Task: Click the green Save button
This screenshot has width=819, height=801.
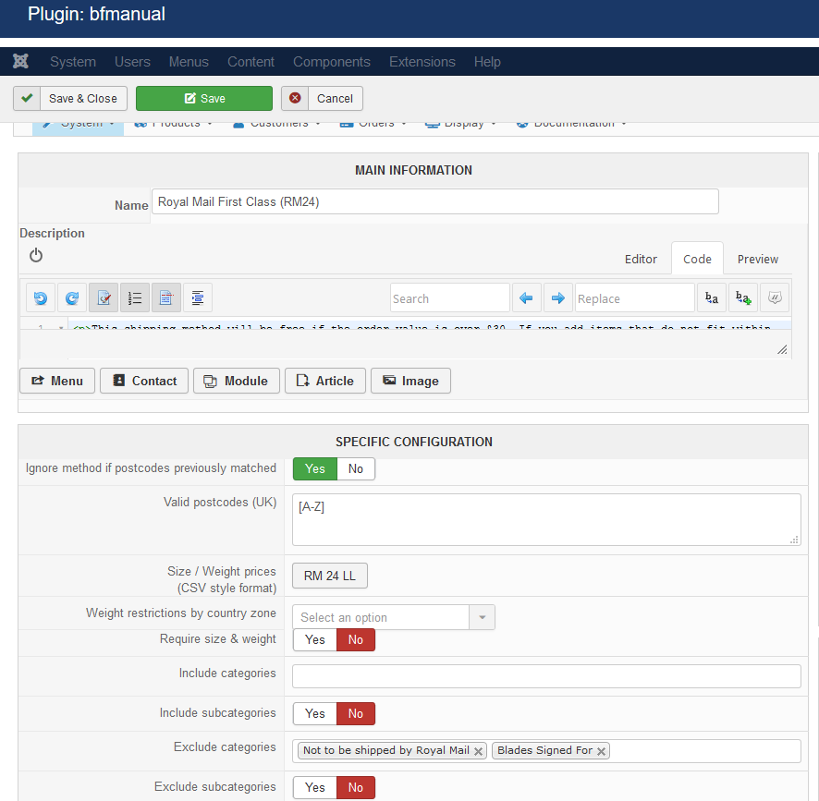Action: click(204, 98)
